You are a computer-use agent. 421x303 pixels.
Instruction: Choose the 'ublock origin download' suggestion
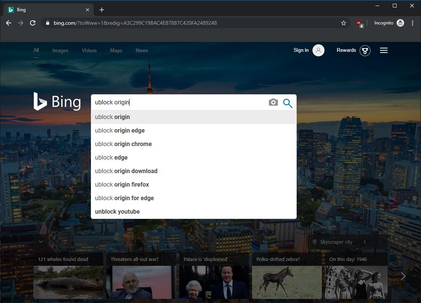point(193,171)
